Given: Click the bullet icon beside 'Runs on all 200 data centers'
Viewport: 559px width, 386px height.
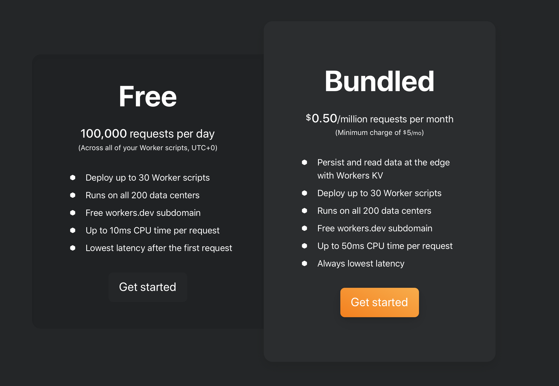Looking at the screenshot, I should 73,195.
